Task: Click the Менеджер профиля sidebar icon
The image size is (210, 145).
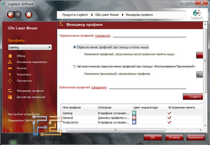Action: (10, 91)
